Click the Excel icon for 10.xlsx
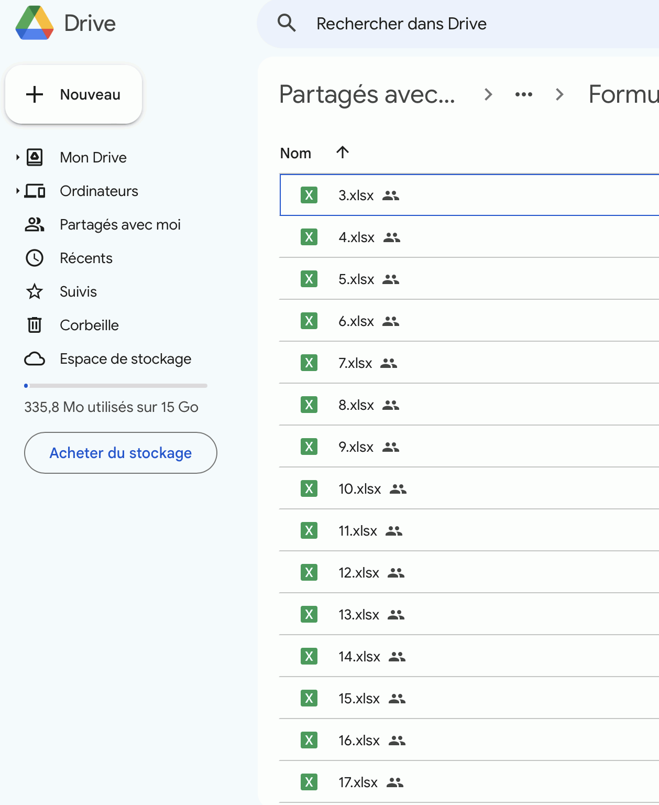Image resolution: width=659 pixels, height=805 pixels. click(309, 488)
